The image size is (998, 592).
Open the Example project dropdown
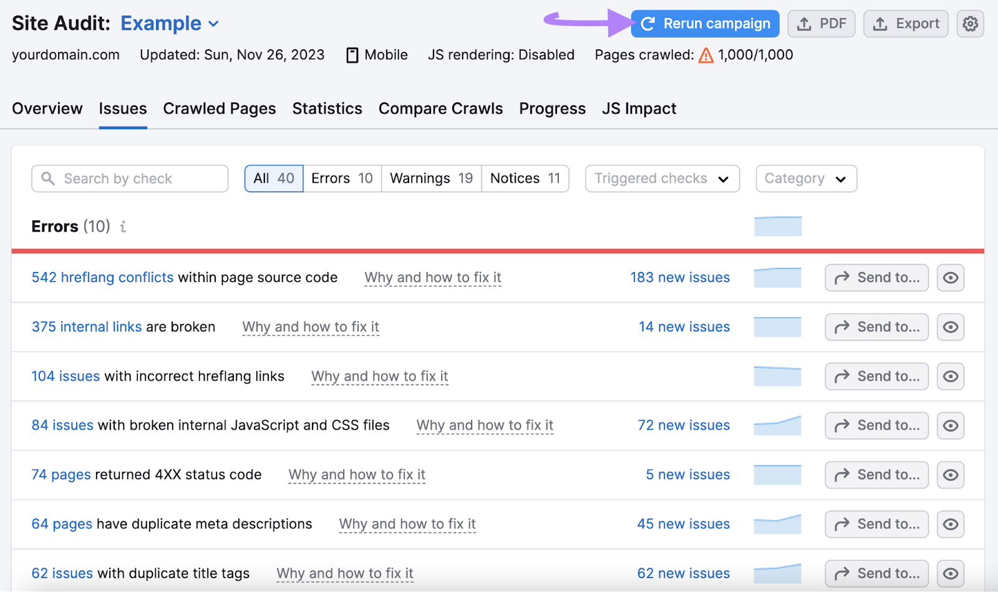[x=170, y=24]
